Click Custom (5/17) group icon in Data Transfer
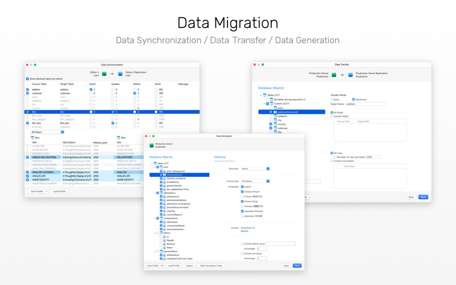The image size is (456, 285). 271,104
